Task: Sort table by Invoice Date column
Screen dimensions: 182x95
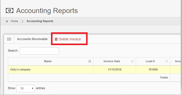Action: [115, 61]
